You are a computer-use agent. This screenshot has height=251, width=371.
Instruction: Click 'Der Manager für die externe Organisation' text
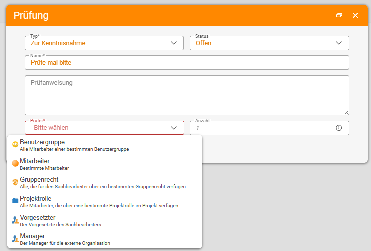[x=65, y=243]
